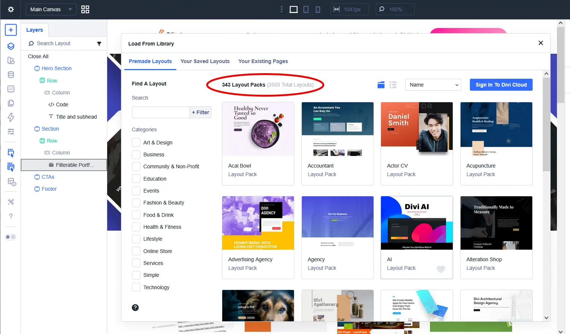Viewport: 570px width, 334px height.
Task: Select the Code module layer
Action: click(62, 104)
